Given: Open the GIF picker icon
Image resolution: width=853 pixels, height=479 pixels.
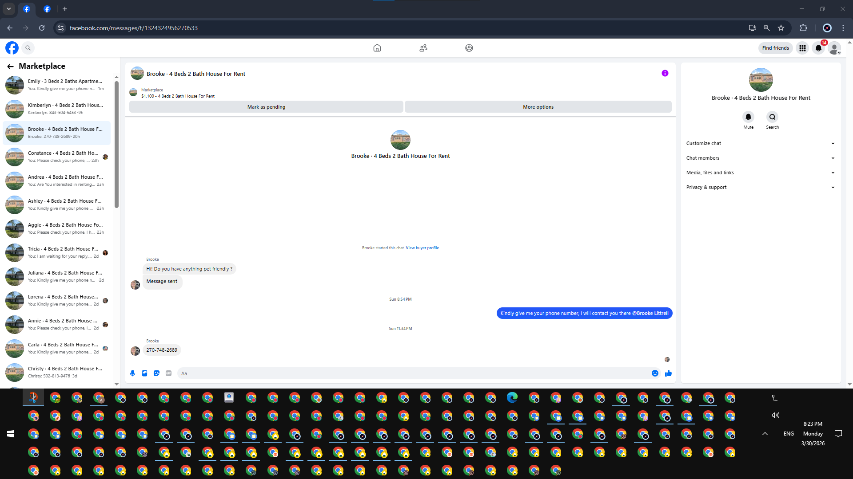Looking at the screenshot, I should 168,373.
